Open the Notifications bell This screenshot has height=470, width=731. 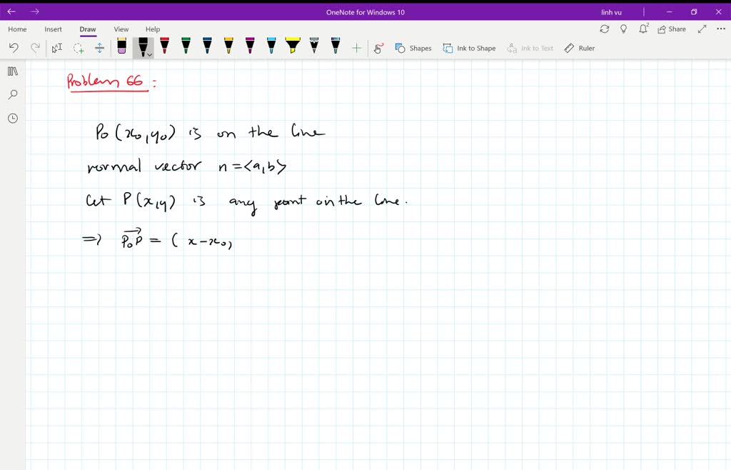coord(642,29)
